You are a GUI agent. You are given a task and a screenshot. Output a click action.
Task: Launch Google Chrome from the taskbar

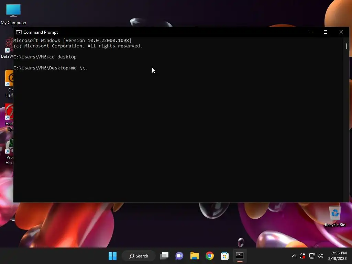[x=209, y=256]
